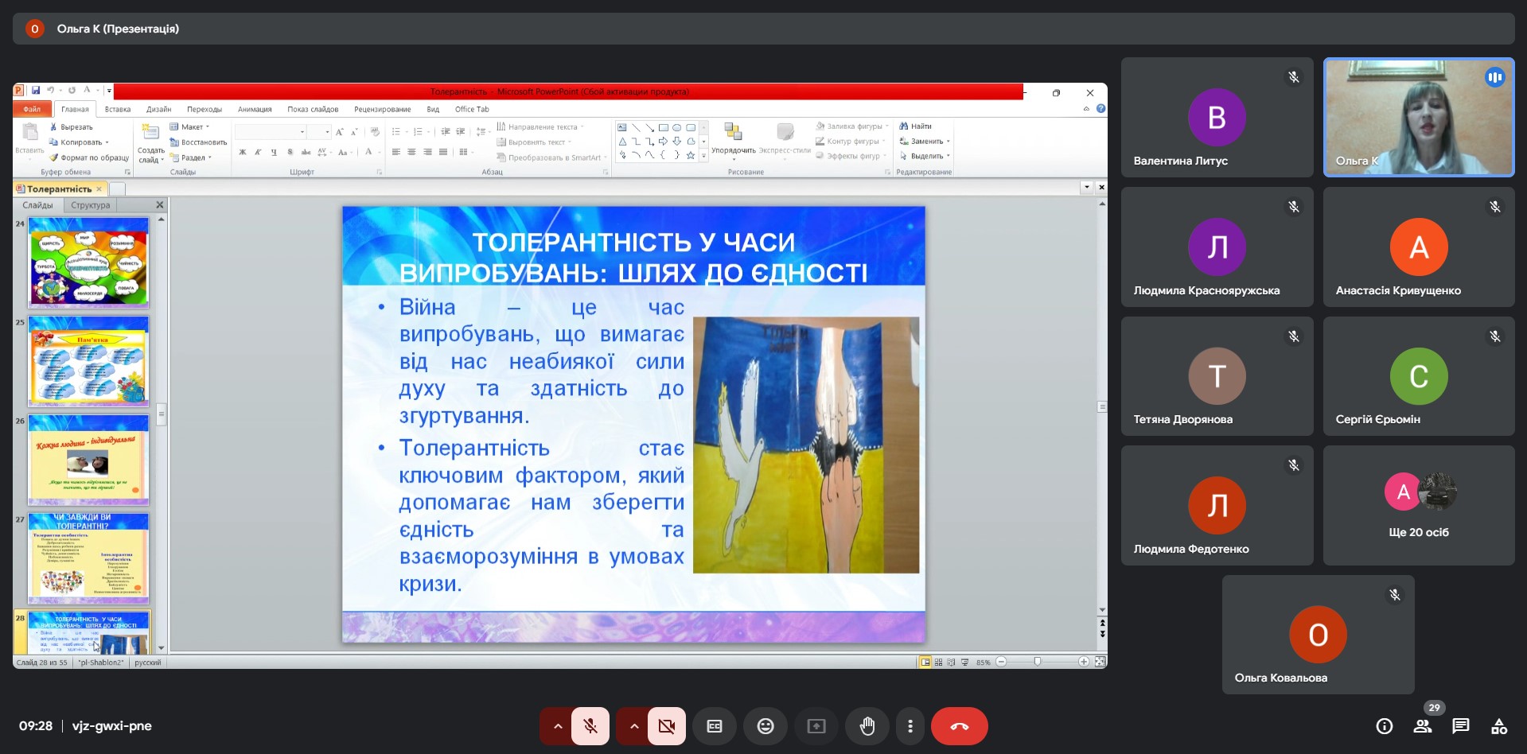Open the chat with everyone panel
Viewport: 1527px width, 754px height.
1460,726
